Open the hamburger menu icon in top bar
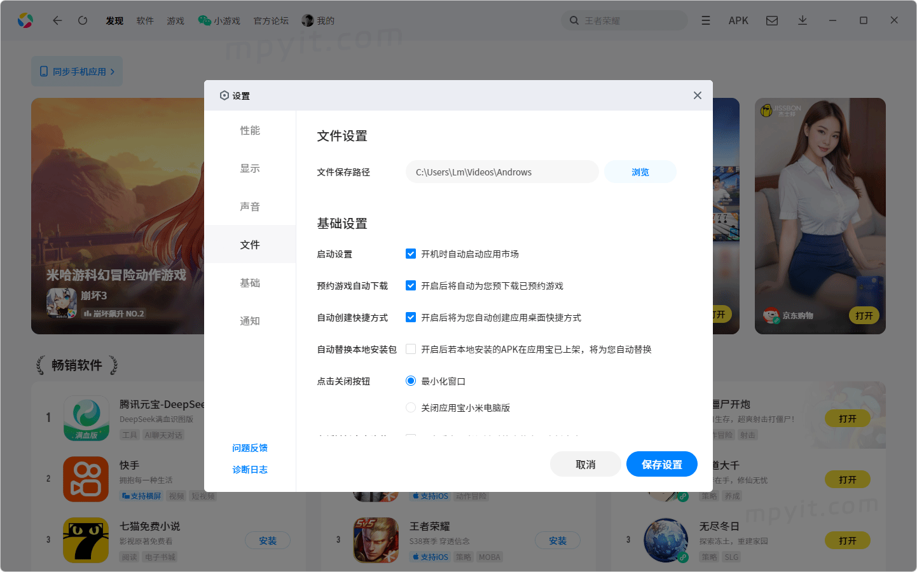 click(x=706, y=20)
